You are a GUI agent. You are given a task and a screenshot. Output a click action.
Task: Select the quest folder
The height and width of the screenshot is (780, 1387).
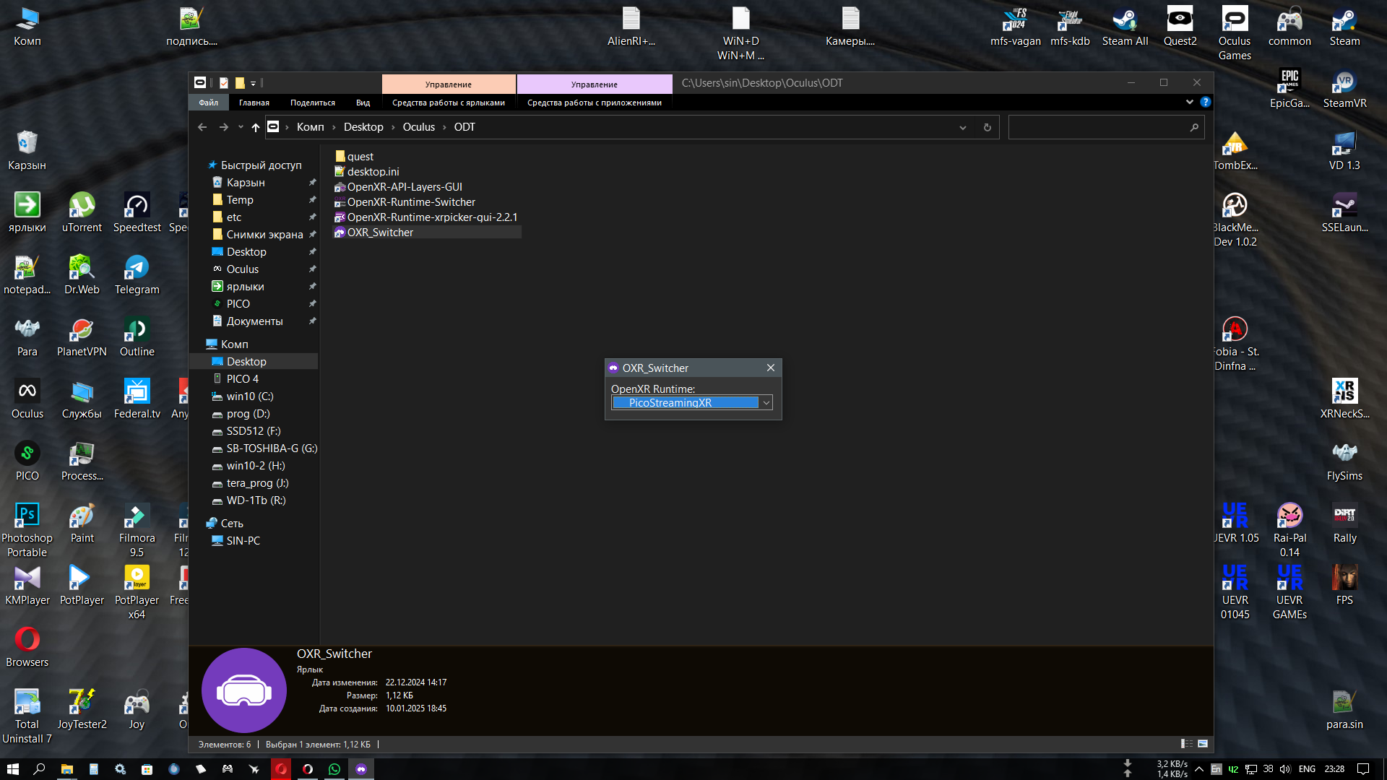(354, 157)
